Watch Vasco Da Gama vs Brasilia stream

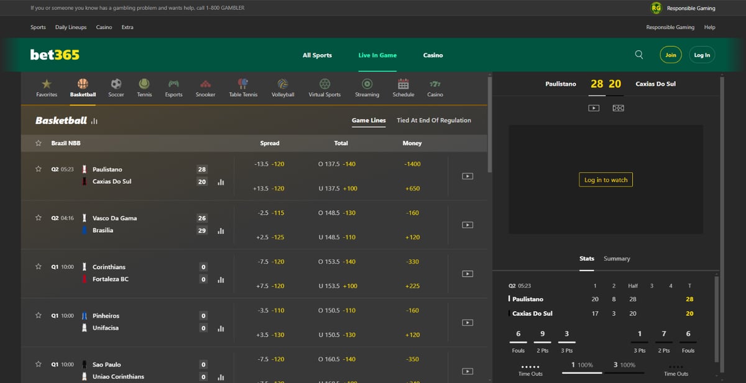click(x=467, y=225)
